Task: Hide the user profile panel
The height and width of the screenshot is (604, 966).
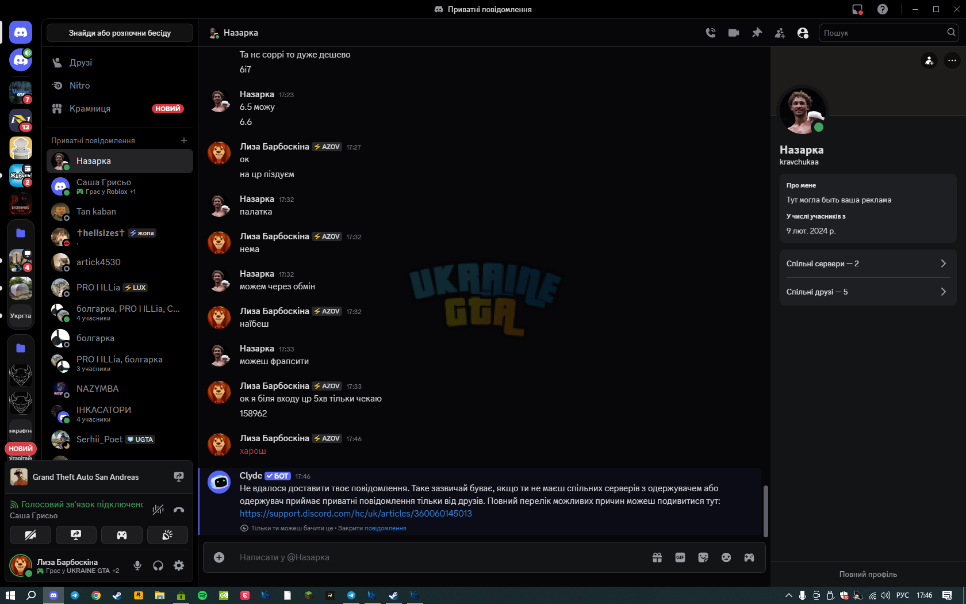Action: [x=803, y=33]
